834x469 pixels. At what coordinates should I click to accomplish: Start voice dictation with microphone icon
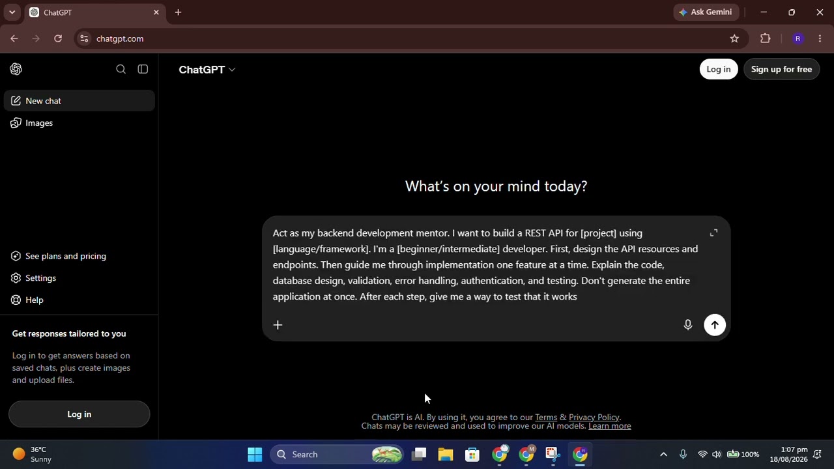[x=688, y=325]
